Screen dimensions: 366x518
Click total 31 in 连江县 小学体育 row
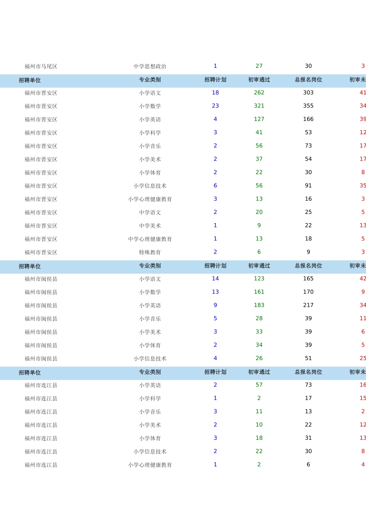308,438
